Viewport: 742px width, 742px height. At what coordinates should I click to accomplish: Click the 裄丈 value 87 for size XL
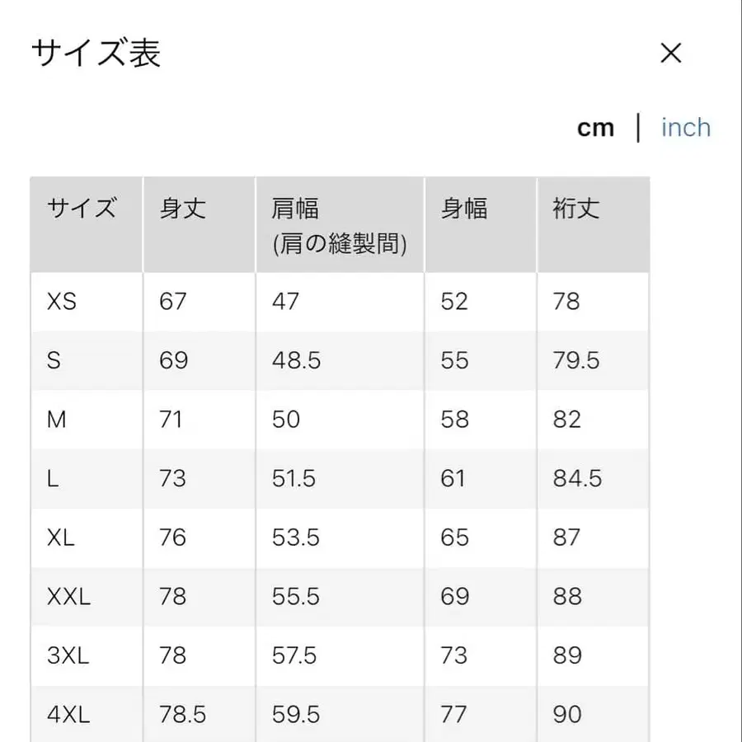(567, 538)
